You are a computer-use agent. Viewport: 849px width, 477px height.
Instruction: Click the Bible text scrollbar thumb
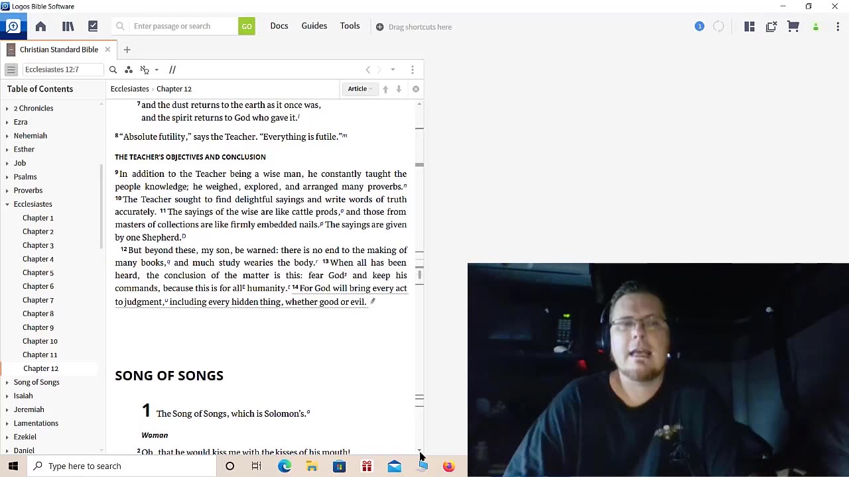(x=419, y=274)
